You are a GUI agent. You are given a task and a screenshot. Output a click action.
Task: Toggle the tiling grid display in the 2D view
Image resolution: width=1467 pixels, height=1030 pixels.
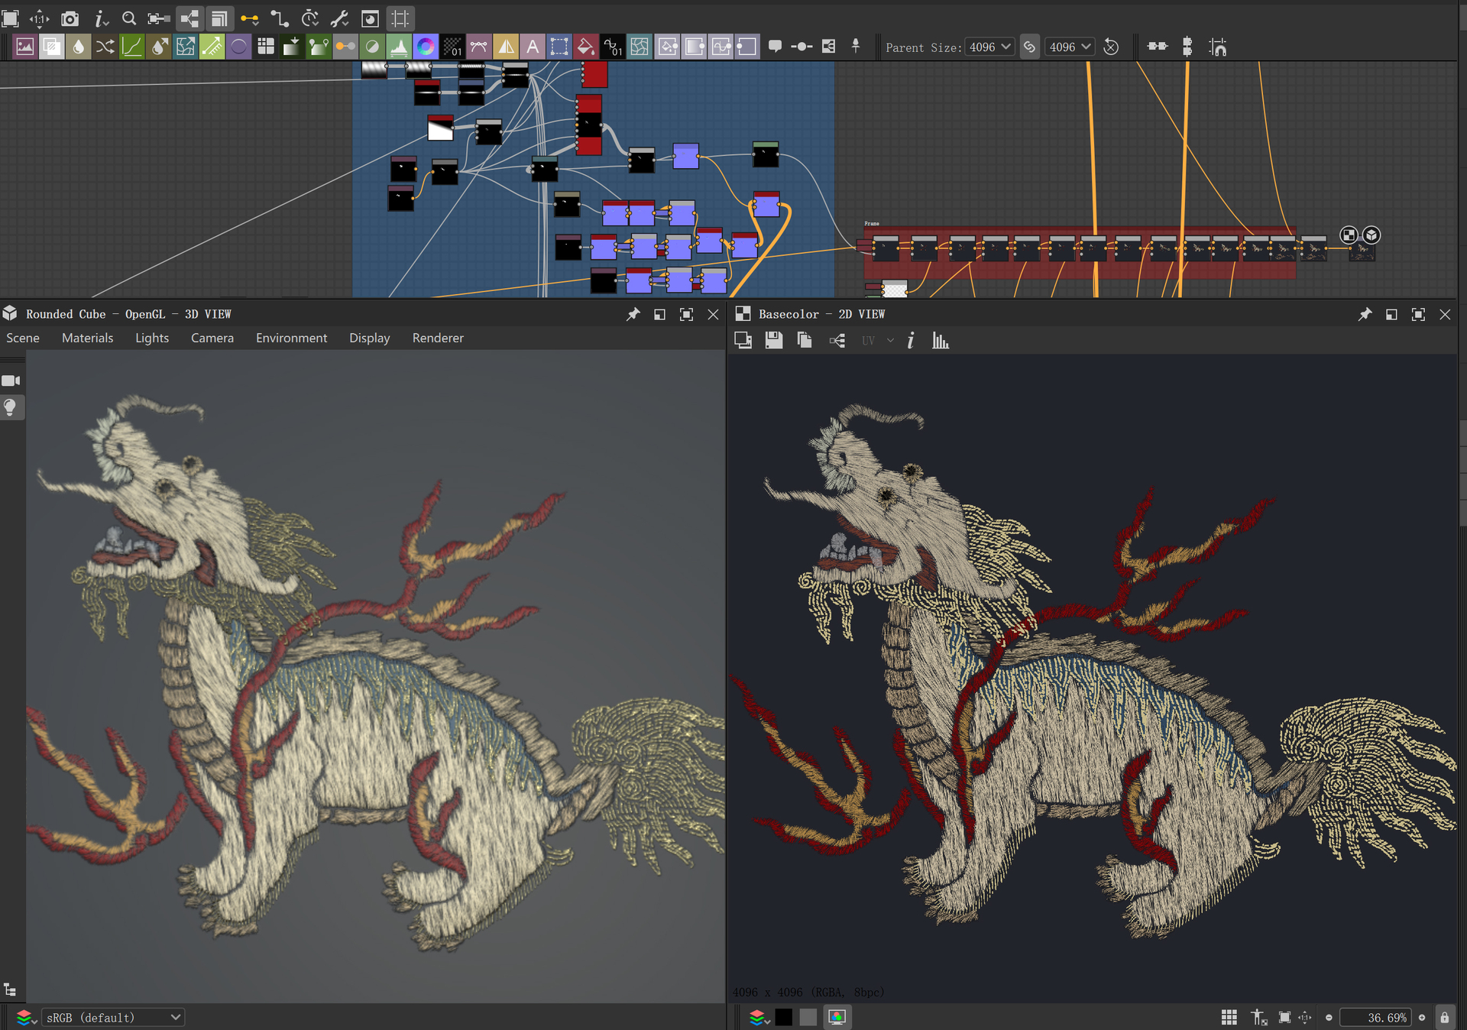1229,1017
